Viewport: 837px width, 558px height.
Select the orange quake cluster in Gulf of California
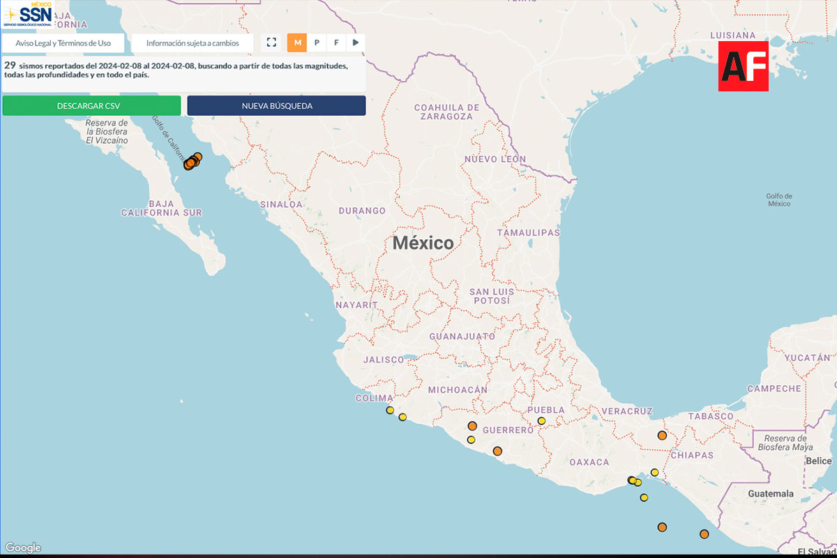(193, 161)
